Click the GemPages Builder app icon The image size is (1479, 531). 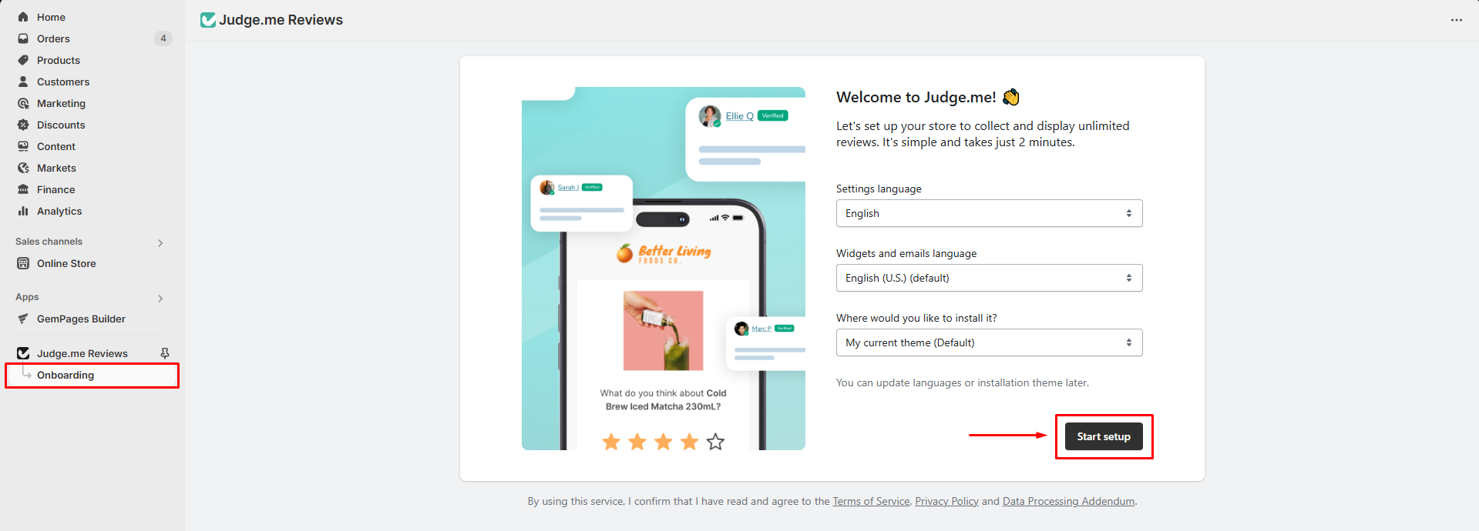(23, 319)
